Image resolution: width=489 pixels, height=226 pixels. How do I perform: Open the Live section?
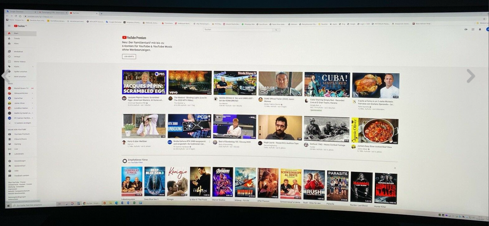point(21,149)
